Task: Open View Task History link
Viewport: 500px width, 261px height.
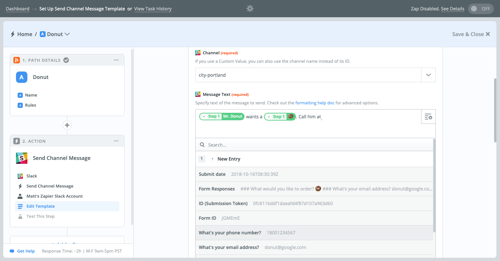Action: click(153, 9)
